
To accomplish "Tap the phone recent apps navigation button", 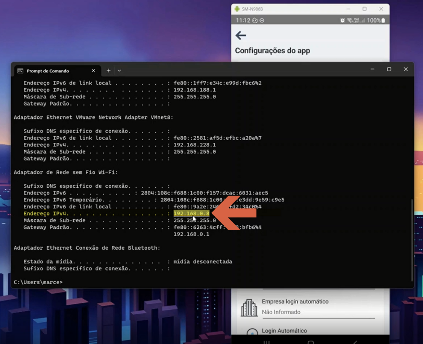I will click(267, 342).
